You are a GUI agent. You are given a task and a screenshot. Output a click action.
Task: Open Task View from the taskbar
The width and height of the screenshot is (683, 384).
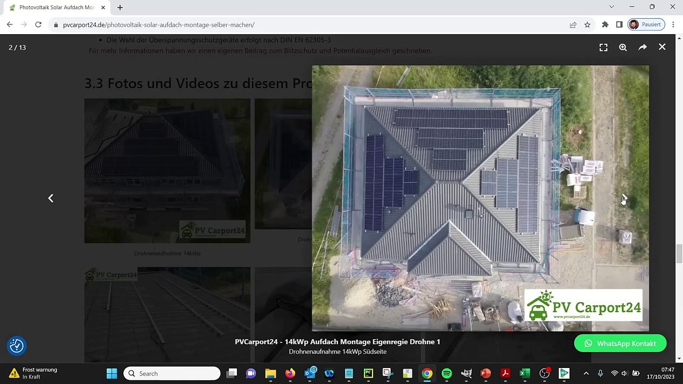(232, 373)
